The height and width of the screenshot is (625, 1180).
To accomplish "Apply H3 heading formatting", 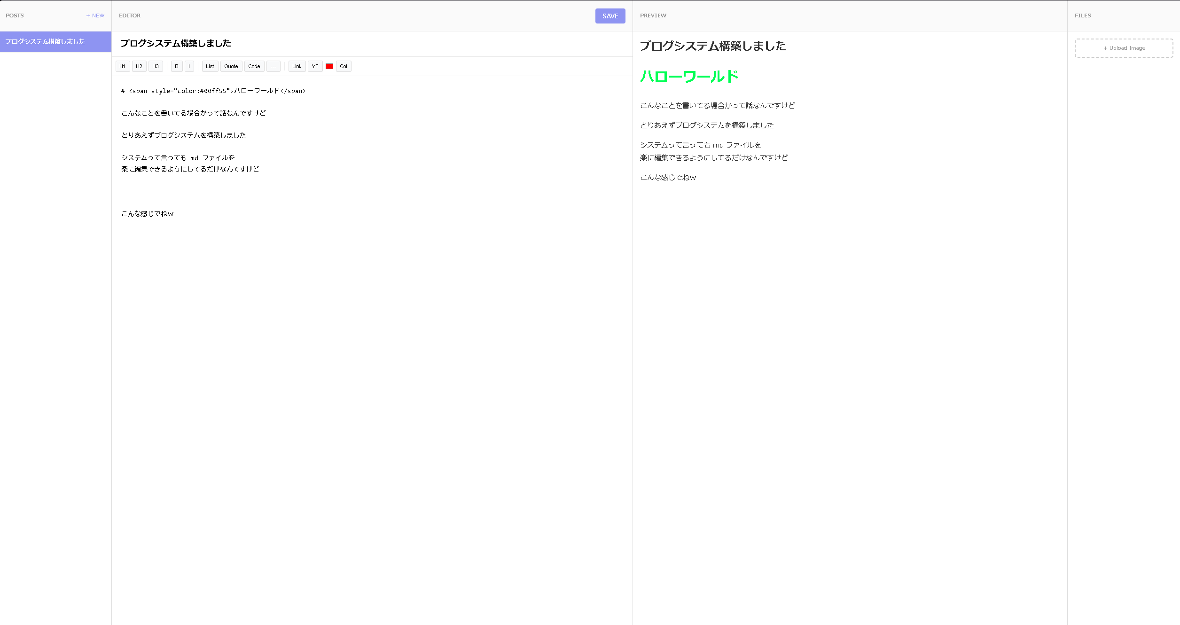I will [x=156, y=66].
